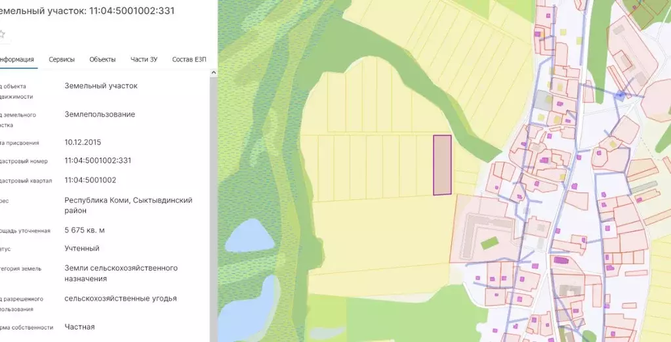Click the scroll-up arrow of info panel
Viewport: 671px width, 342px height.
pyautogui.click(x=214, y=74)
